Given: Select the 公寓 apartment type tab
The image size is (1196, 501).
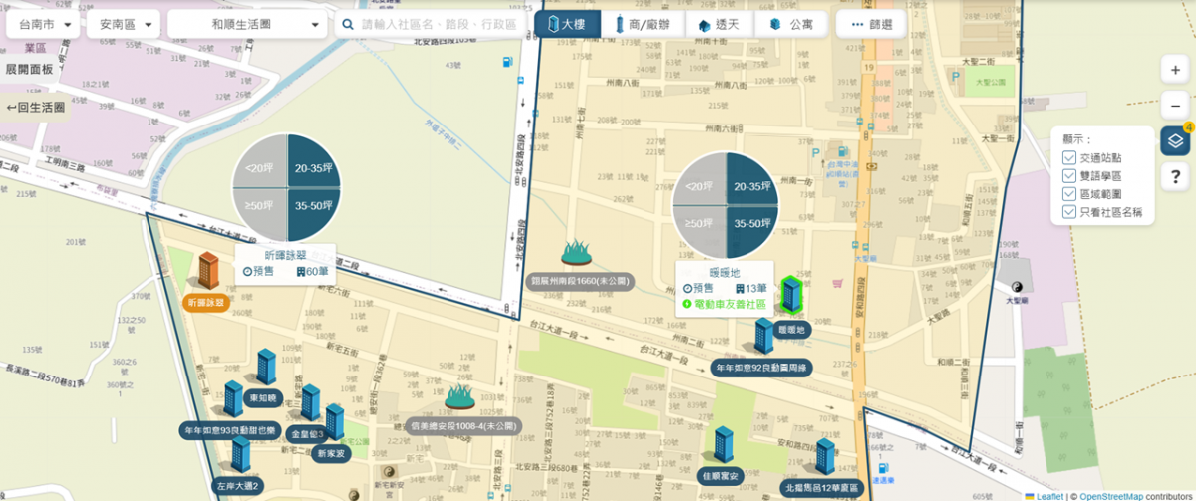Looking at the screenshot, I should pyautogui.click(x=790, y=24).
